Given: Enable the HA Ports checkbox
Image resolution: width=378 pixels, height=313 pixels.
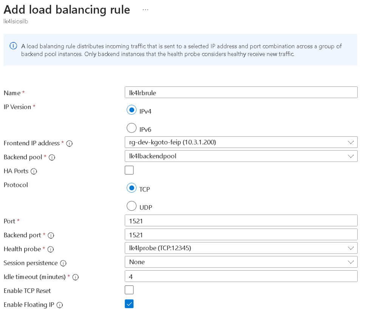Looking at the screenshot, I should [129, 170].
